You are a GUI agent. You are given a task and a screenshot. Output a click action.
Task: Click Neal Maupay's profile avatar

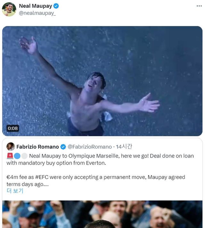[9, 9]
